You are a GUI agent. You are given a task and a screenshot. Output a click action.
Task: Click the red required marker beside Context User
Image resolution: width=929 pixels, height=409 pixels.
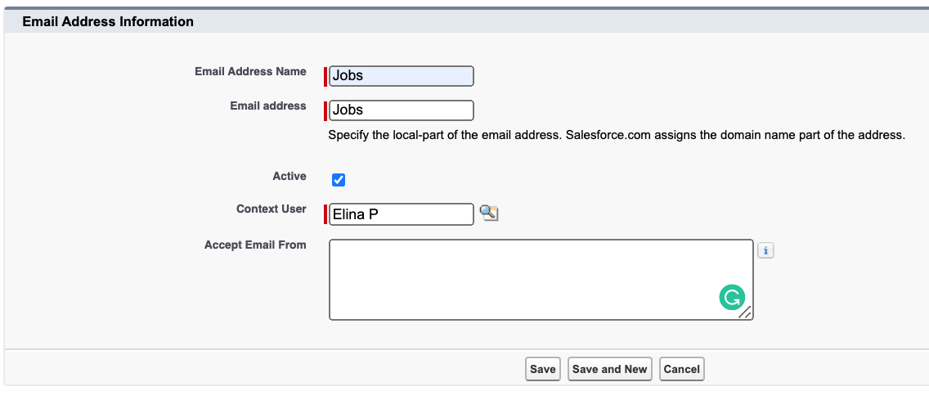[325, 214]
